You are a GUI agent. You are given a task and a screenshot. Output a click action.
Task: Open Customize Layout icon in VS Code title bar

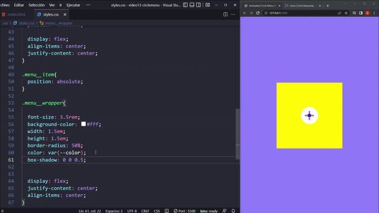click(x=208, y=5)
